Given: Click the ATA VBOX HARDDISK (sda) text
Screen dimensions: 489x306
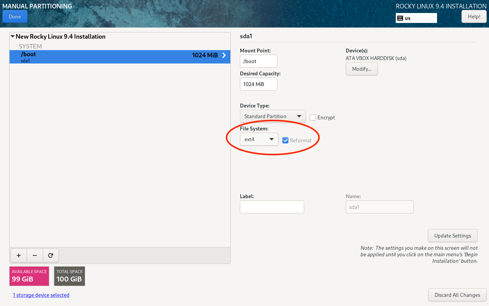Looking at the screenshot, I should 376,59.
